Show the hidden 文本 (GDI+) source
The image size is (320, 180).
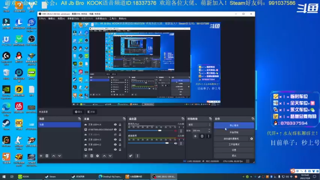[115, 134]
